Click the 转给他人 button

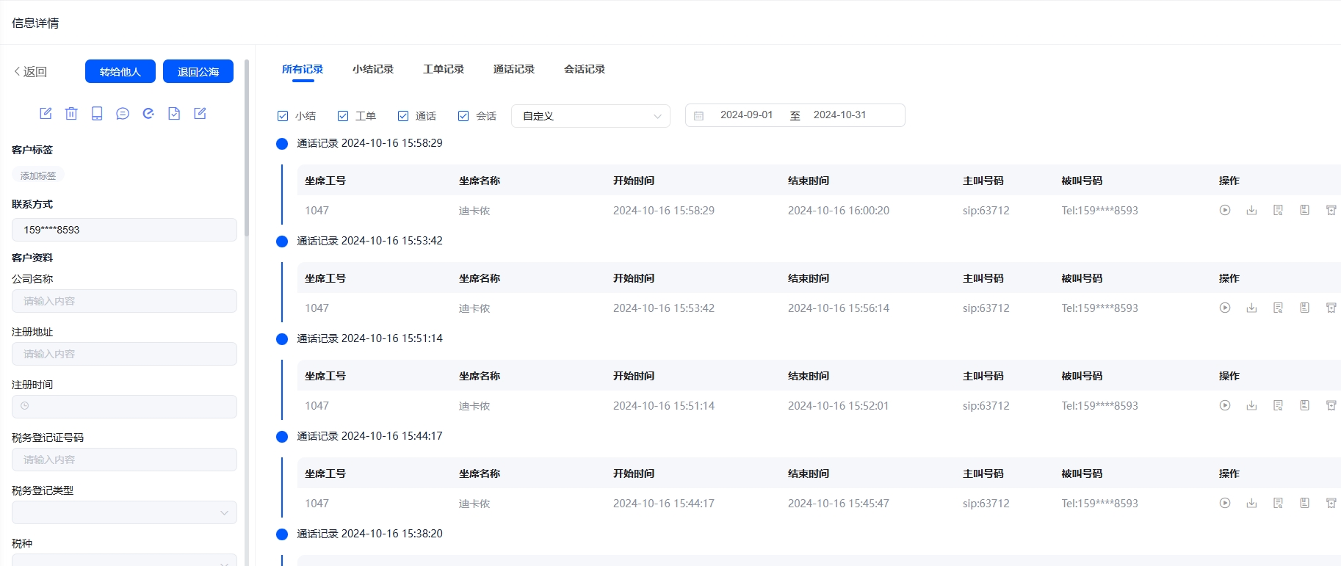click(x=120, y=71)
